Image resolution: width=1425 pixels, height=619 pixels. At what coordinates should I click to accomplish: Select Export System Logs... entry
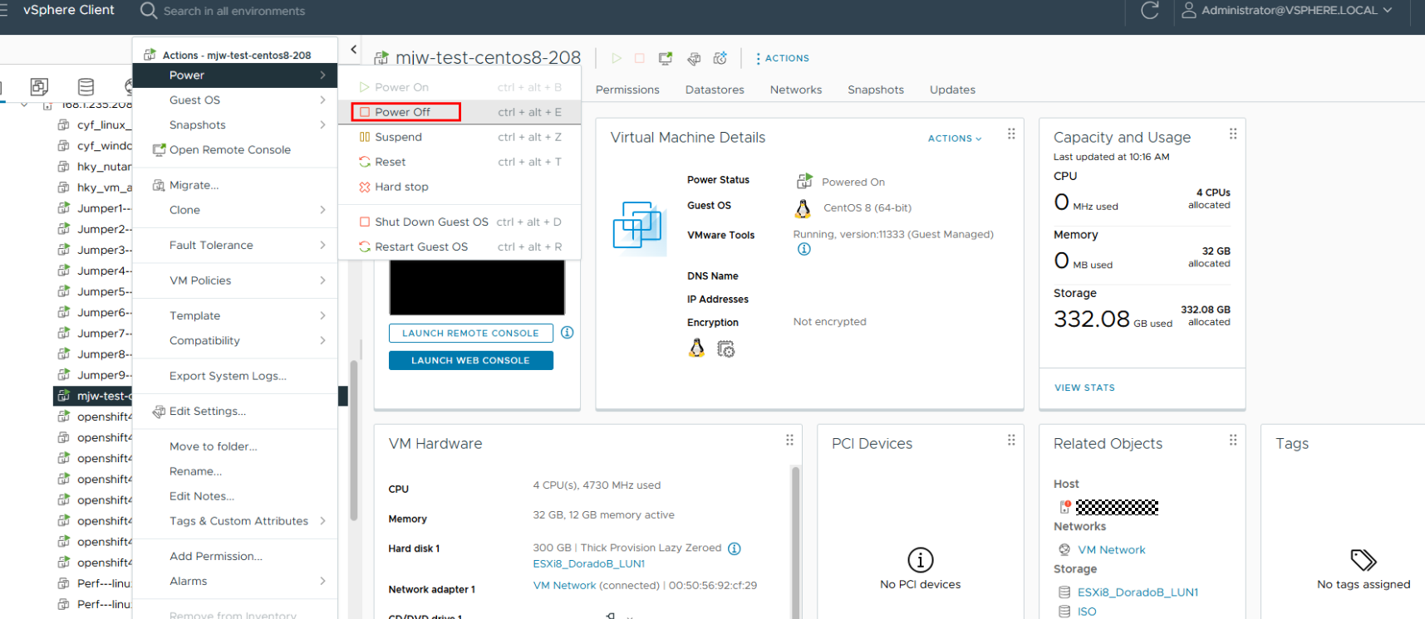coord(235,376)
